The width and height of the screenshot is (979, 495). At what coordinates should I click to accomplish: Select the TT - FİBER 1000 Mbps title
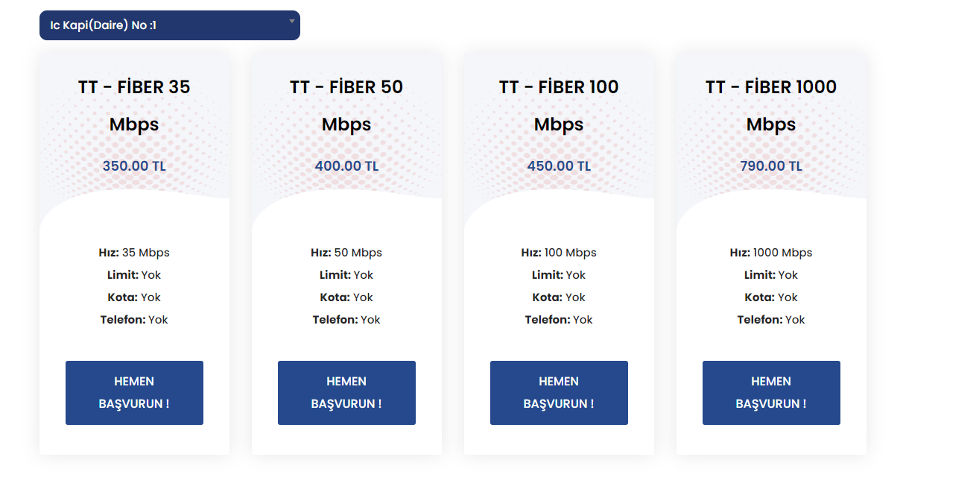tap(771, 105)
